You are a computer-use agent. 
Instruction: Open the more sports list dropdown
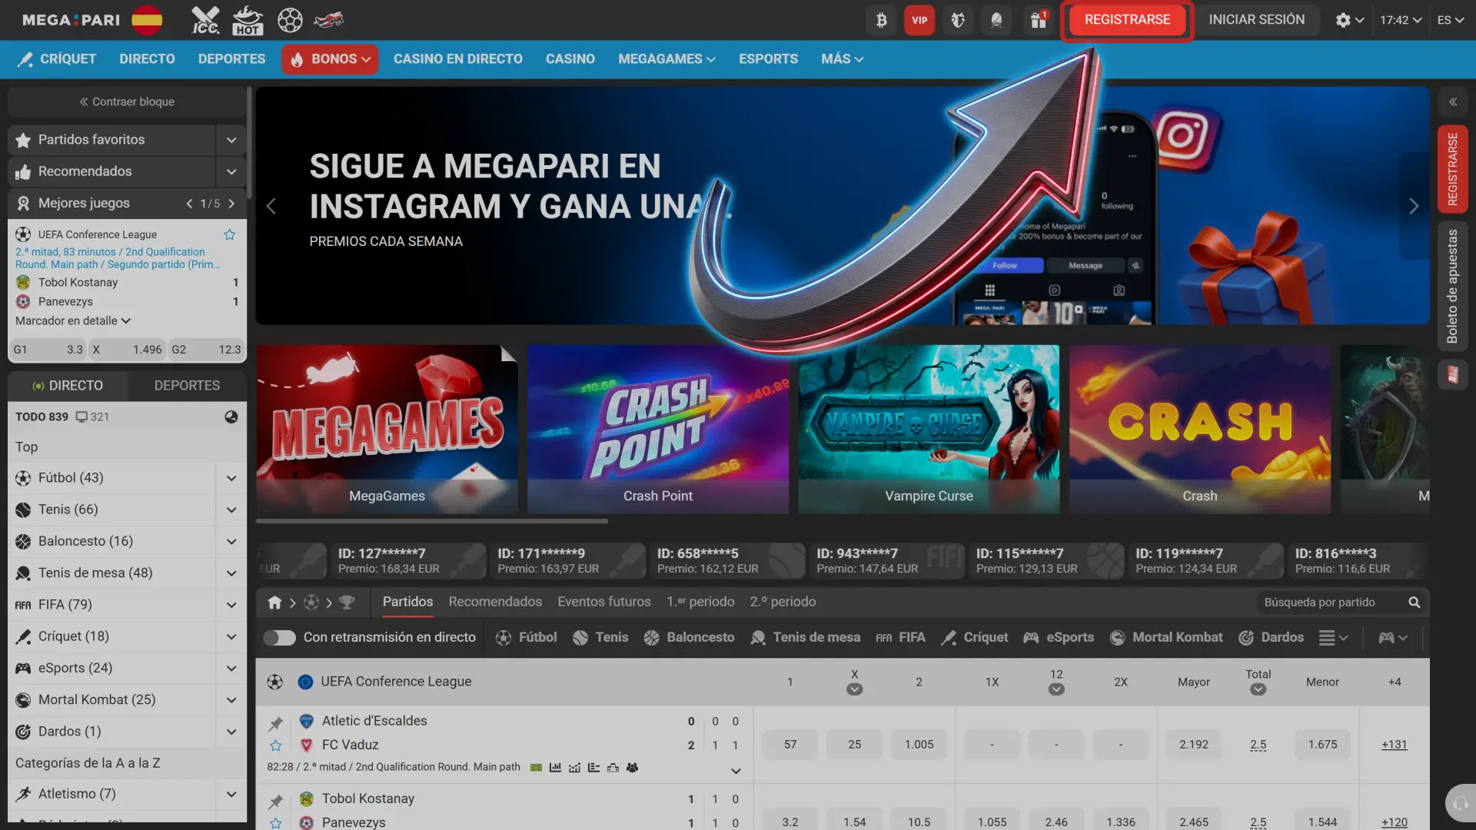pos(1333,638)
